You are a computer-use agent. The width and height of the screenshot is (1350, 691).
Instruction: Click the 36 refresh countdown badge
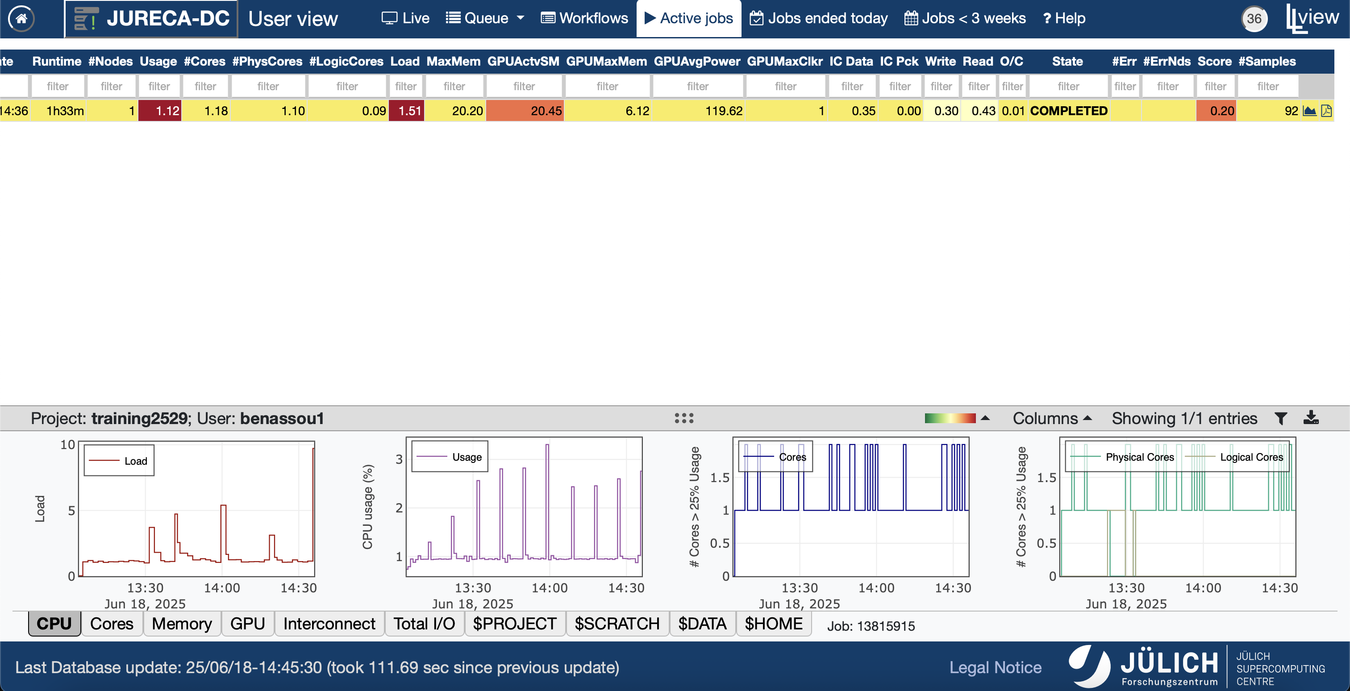pyautogui.click(x=1254, y=19)
